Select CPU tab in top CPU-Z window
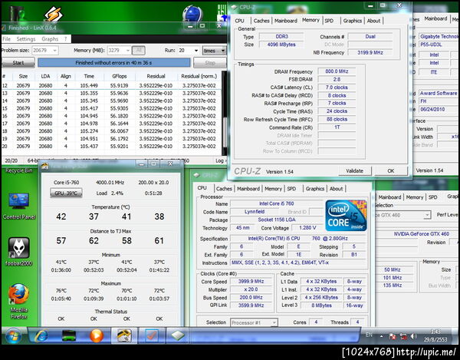Viewport: 460px width, 360px height. coord(239,21)
